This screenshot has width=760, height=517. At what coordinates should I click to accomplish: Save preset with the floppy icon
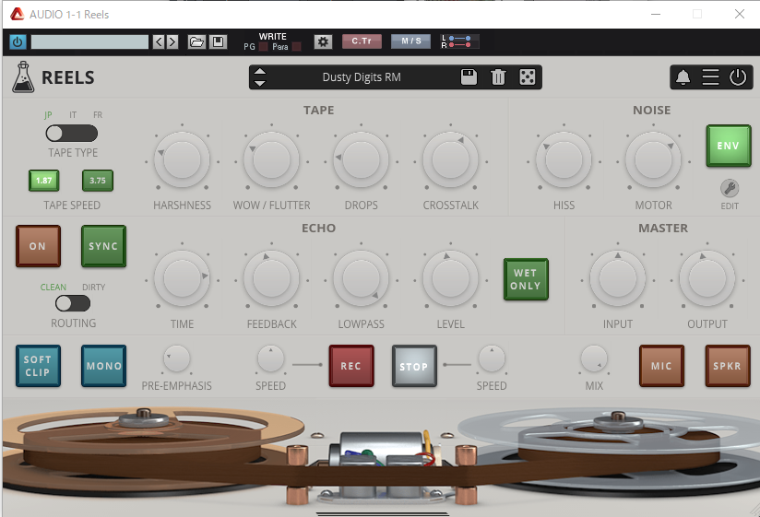coord(469,77)
